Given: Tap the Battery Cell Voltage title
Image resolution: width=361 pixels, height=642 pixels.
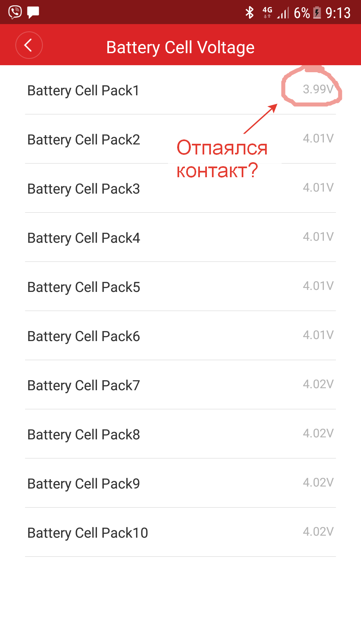Looking at the screenshot, I should click(180, 47).
